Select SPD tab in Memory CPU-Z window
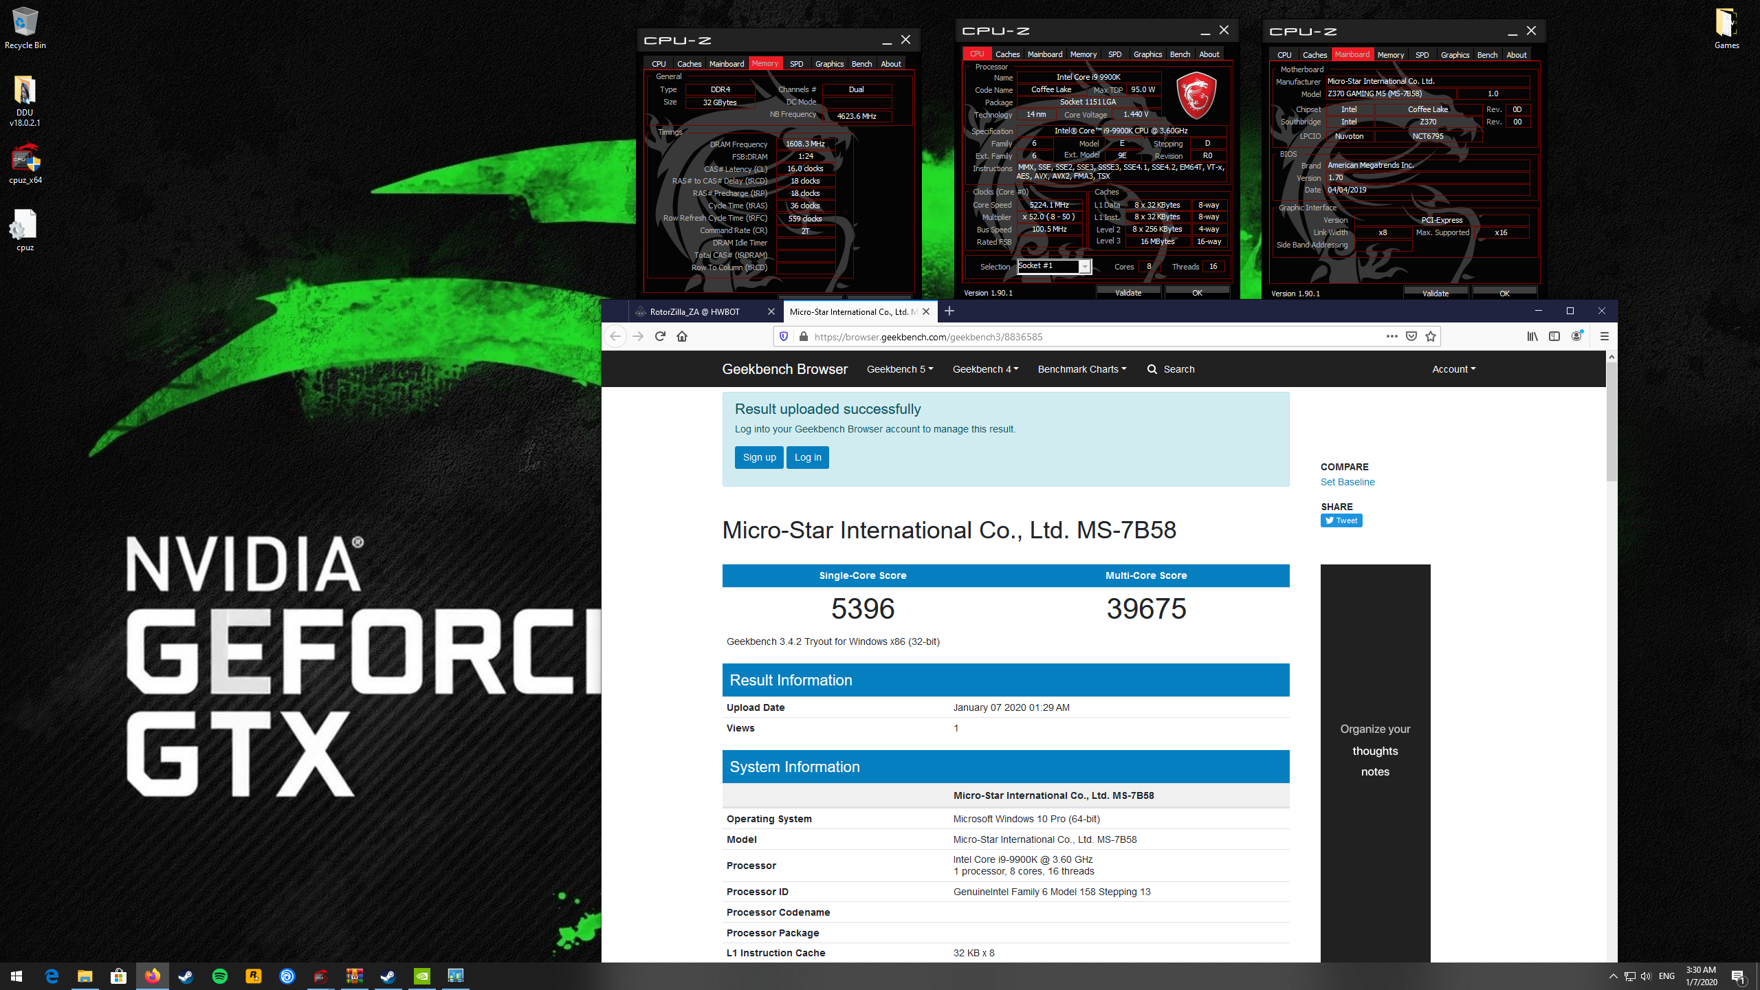Image resolution: width=1760 pixels, height=990 pixels. click(796, 64)
